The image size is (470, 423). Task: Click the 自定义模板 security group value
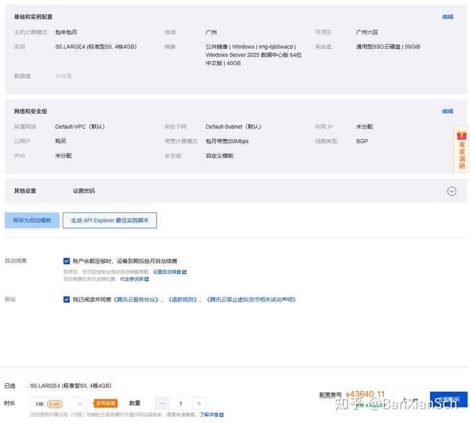219,155
